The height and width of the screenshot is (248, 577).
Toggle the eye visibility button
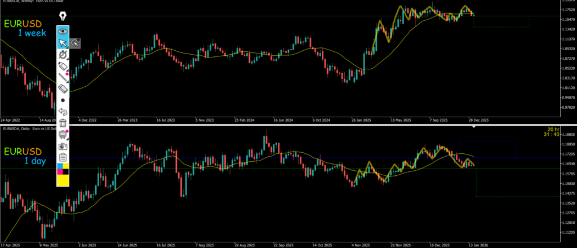click(63, 31)
